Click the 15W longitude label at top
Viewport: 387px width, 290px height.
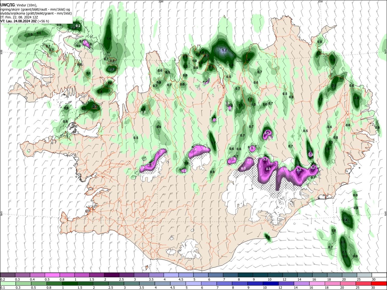(x=320, y=2)
